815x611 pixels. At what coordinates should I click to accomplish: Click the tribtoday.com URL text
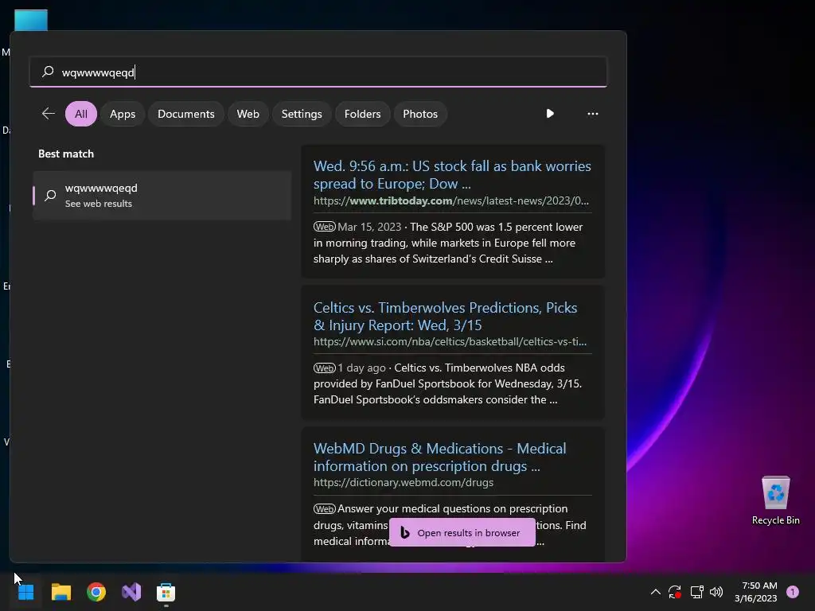coord(450,201)
